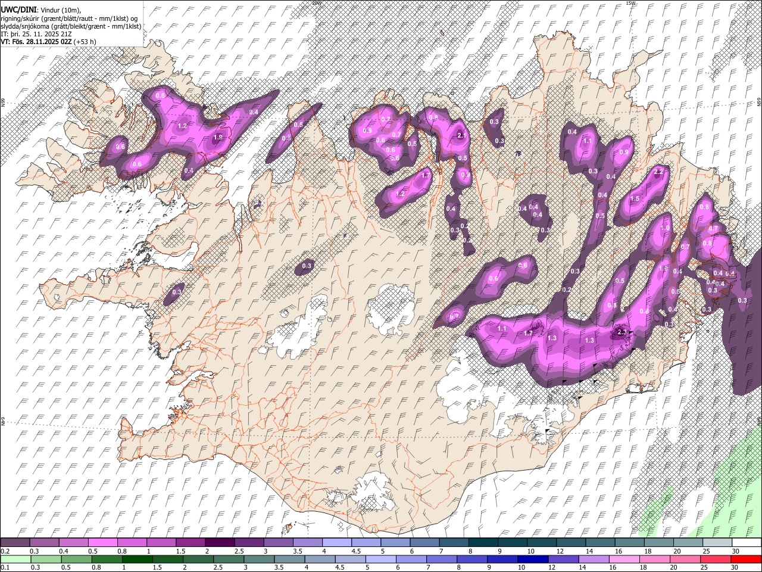Pick the lower legend swatch between 25 and 30
Image resolution: width=762 pixels, height=572 pixels.
pyautogui.click(x=715, y=559)
